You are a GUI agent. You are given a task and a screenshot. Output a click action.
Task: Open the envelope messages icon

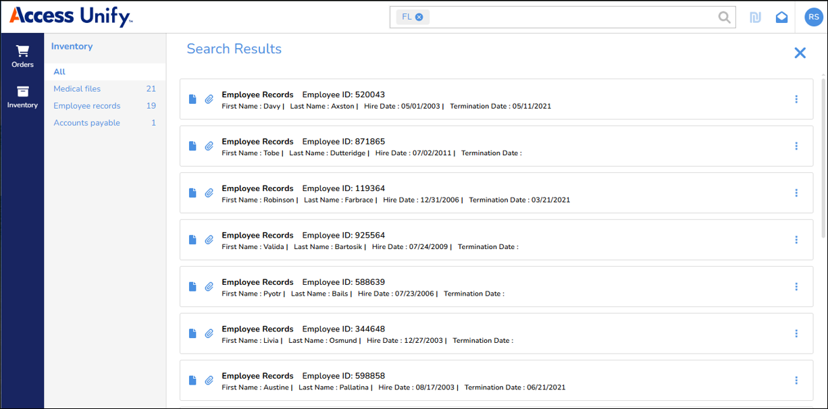[x=781, y=18]
